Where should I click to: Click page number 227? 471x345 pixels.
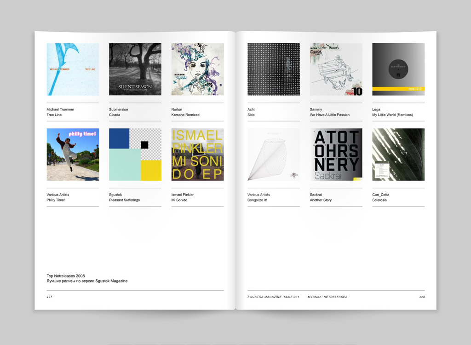tap(49, 297)
